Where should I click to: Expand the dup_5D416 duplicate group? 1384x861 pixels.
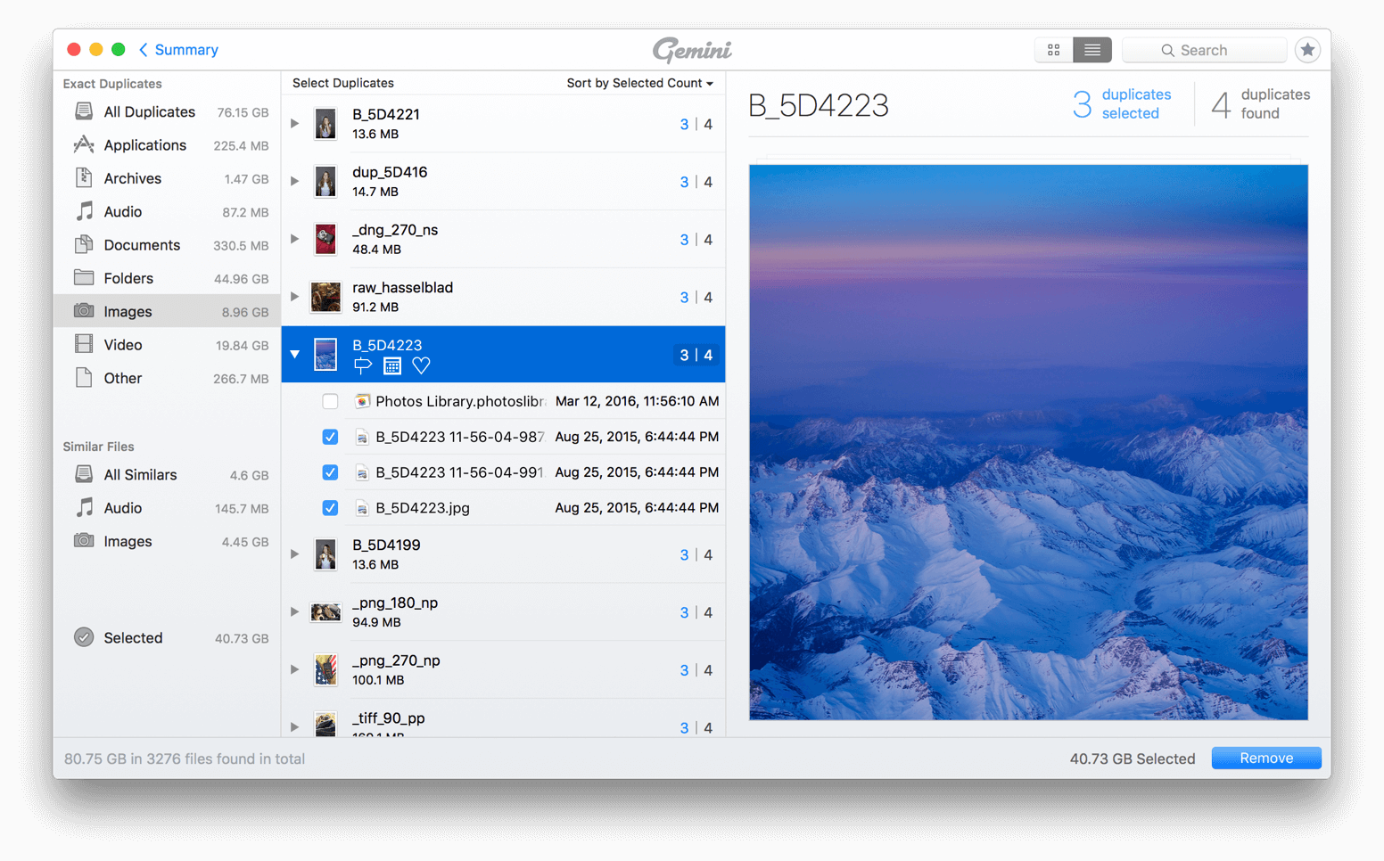pos(294,181)
